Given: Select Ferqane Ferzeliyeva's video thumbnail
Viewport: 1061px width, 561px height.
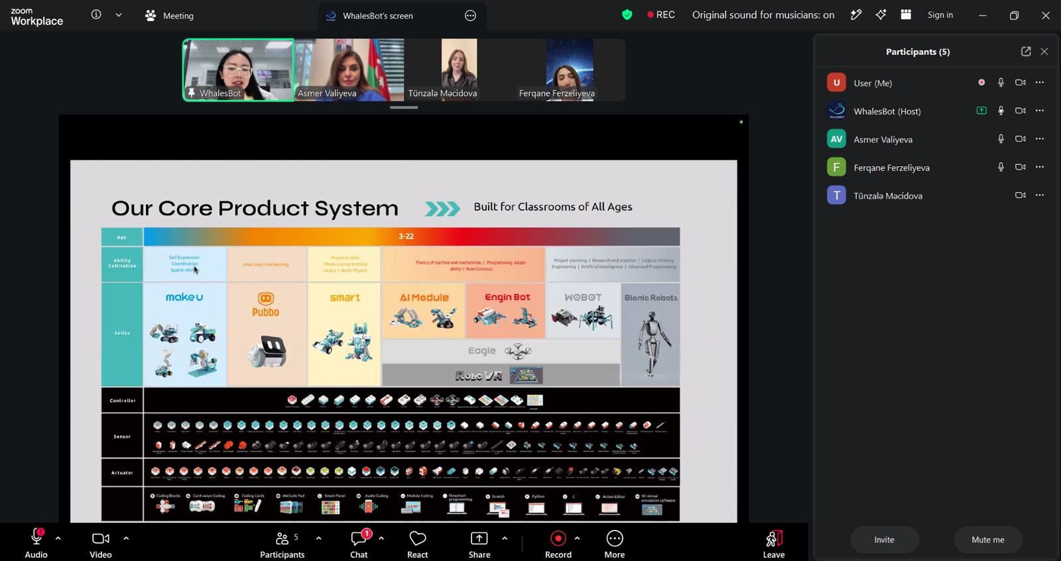Looking at the screenshot, I should click(x=570, y=70).
